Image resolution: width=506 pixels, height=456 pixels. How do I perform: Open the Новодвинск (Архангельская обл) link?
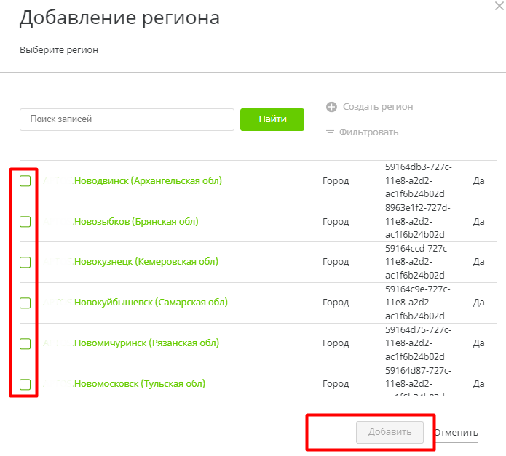148,181
